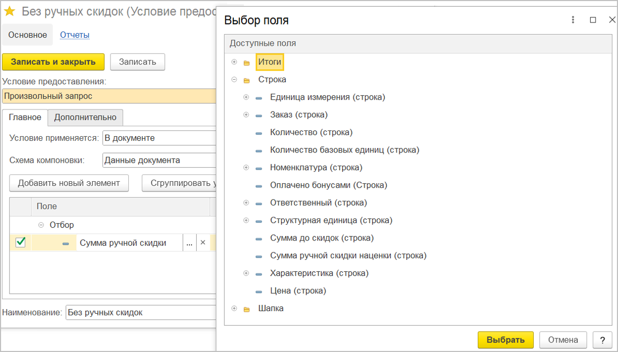Screen dimensions: 618x352
Task: Click the Итоги folder icon
Action: 246,63
